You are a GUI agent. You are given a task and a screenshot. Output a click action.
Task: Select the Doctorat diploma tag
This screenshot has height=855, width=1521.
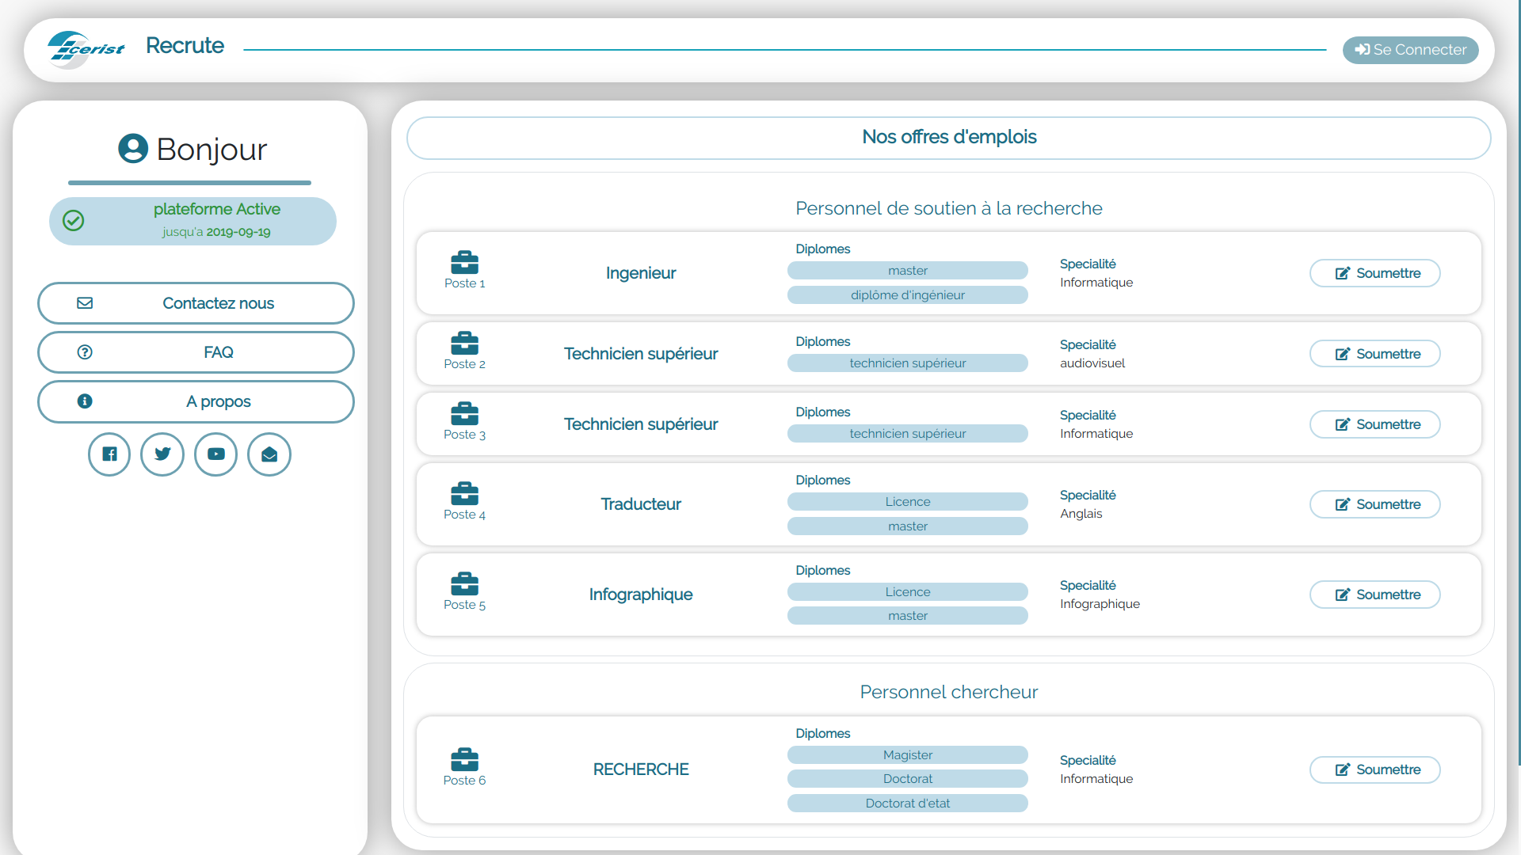point(907,779)
